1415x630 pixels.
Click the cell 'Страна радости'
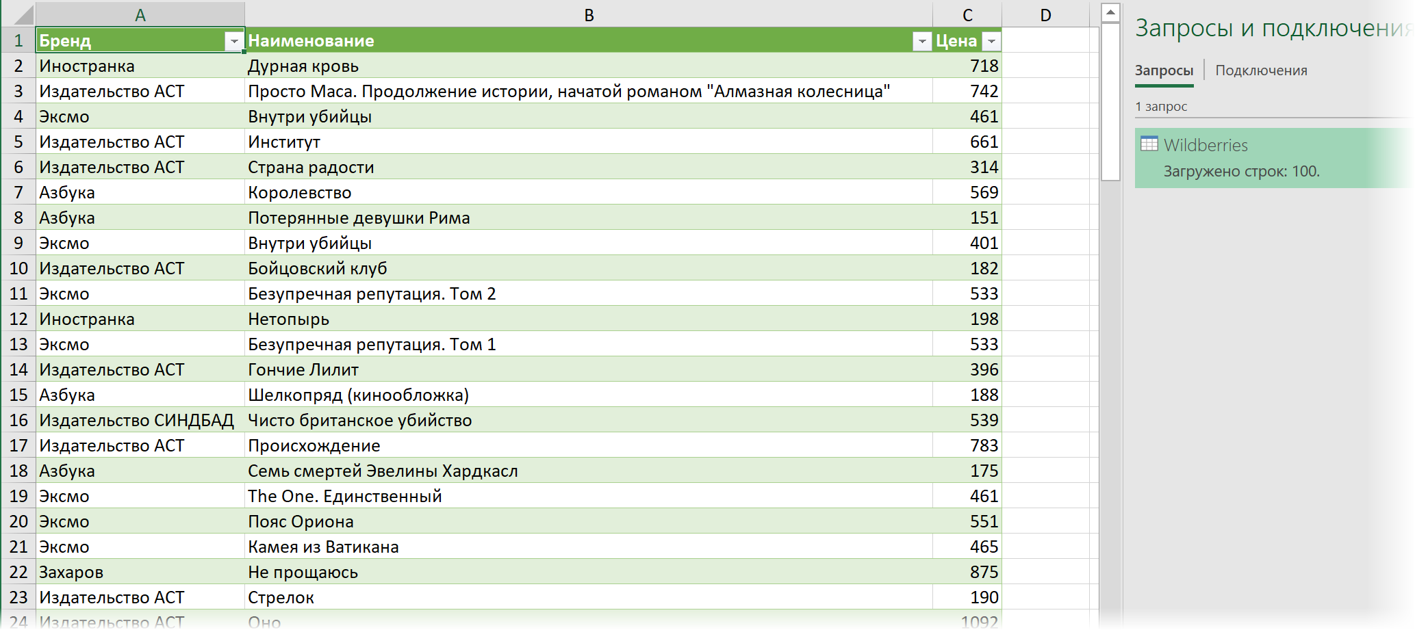[589, 167]
